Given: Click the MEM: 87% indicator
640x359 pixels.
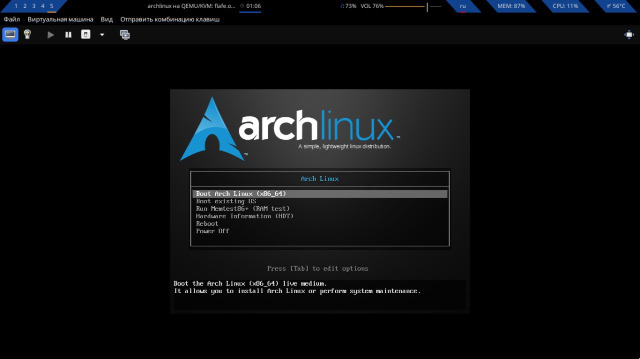Looking at the screenshot, I should pos(511,6).
